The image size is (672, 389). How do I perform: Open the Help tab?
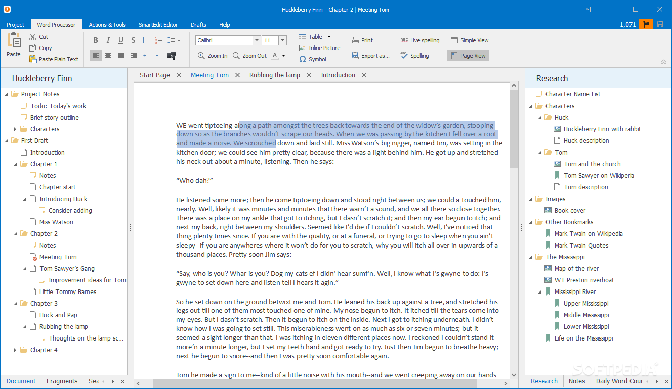click(225, 25)
